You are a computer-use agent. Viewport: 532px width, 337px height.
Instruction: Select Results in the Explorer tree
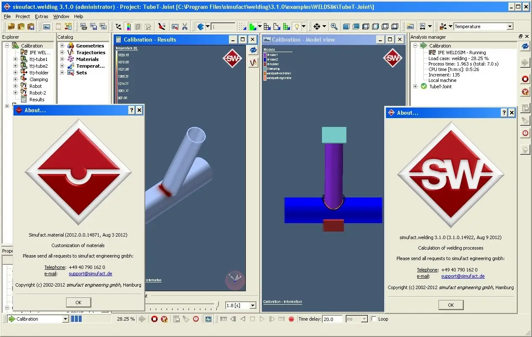pyautogui.click(x=37, y=100)
